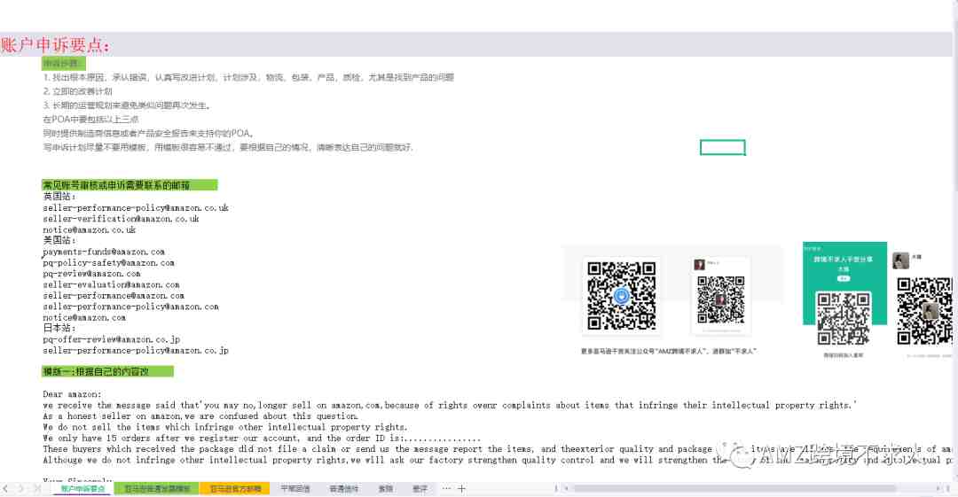This screenshot has width=958, height=497.
Task: Select the '在POA中要包括以上三点' line
Action: click(90, 119)
